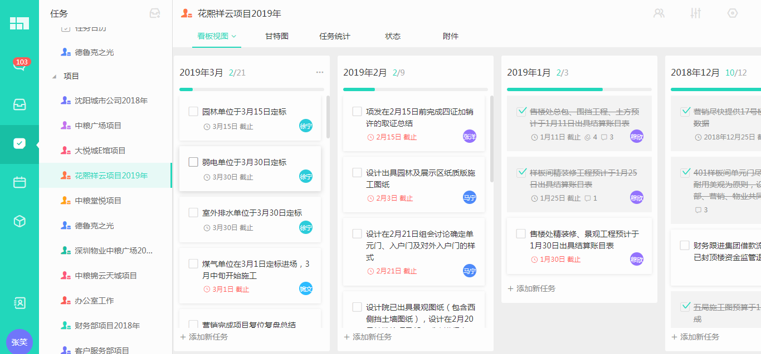
Task: Click the 2019年2月 column progress bar
Action: (415, 89)
